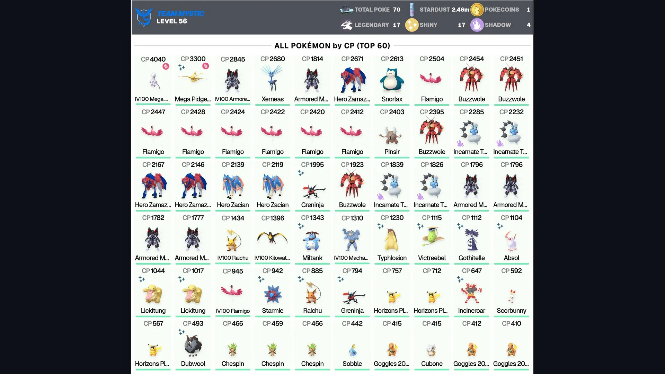
Task: Click the Total Poke storage icon
Action: (x=346, y=10)
